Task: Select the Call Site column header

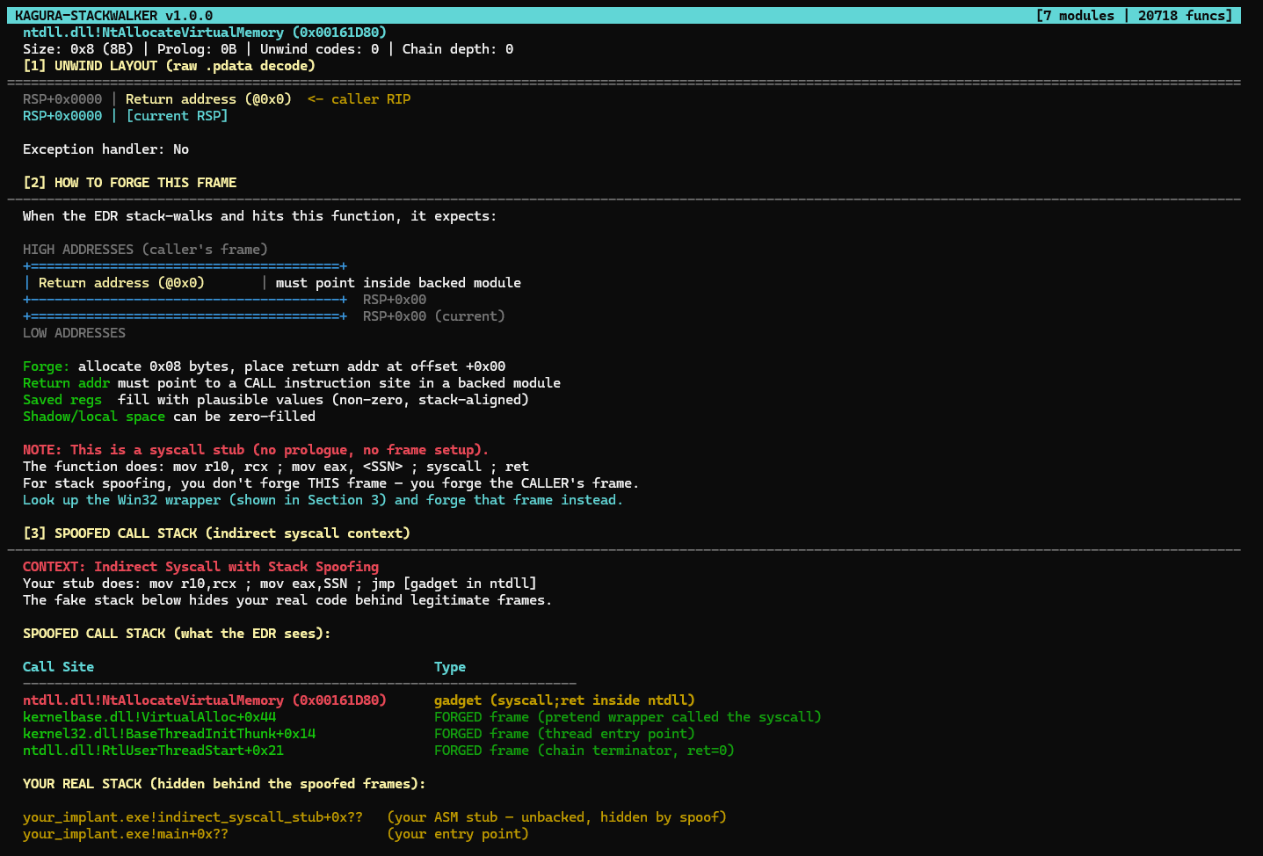Action: 58,666
